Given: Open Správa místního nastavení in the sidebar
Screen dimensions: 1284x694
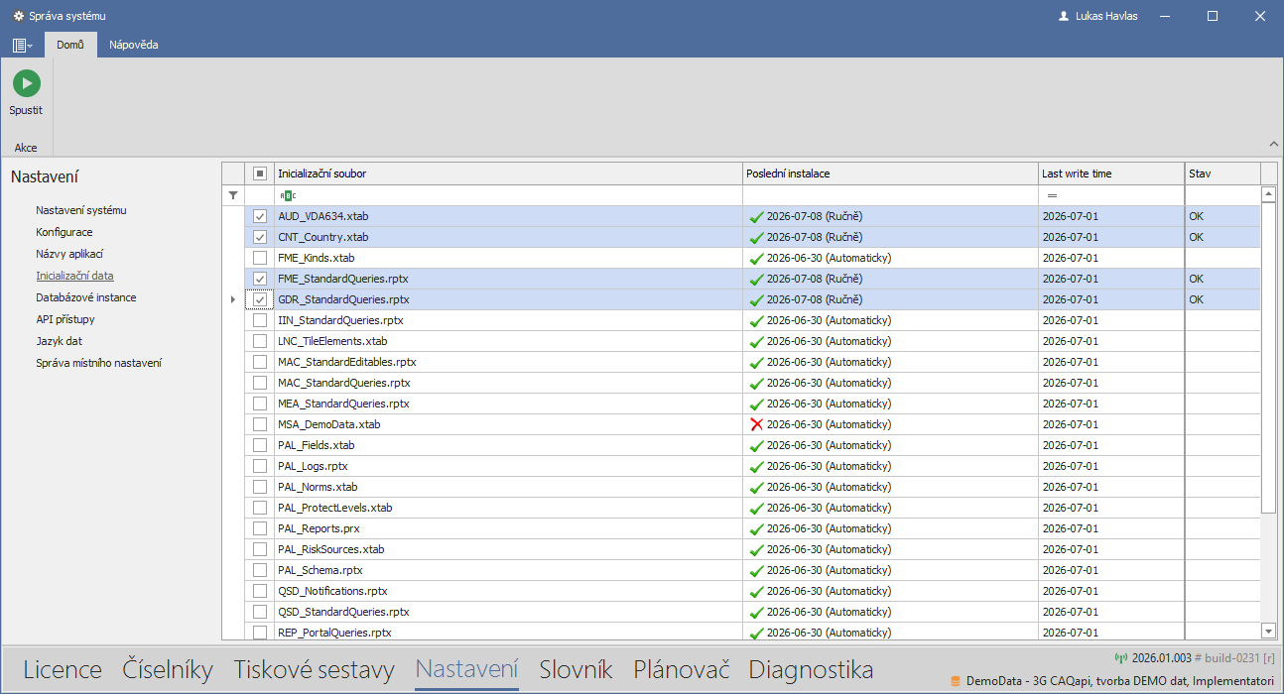Looking at the screenshot, I should (x=99, y=363).
